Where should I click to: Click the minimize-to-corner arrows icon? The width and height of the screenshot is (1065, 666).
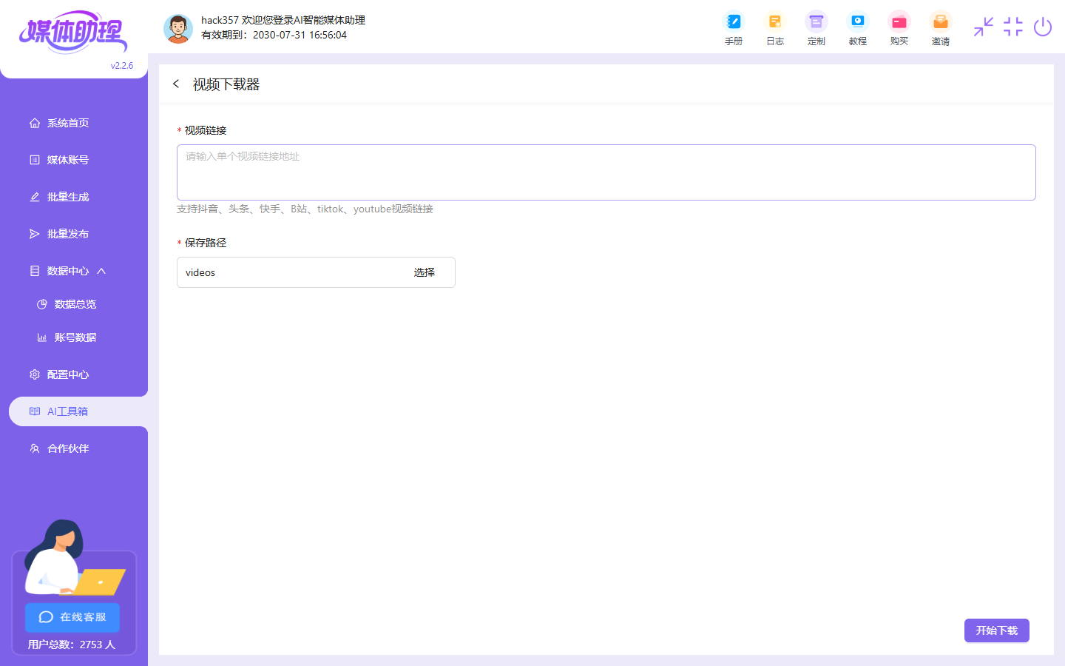click(983, 27)
